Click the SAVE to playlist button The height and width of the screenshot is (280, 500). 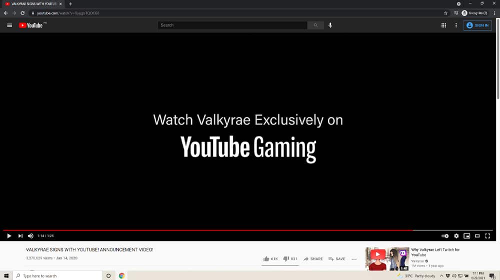[x=336, y=258]
